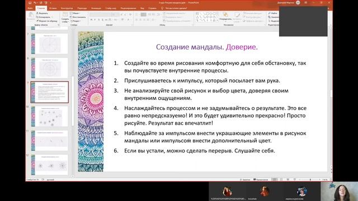Expand the shapes gallery
This screenshot has width=358, height=201.
tap(216, 21)
